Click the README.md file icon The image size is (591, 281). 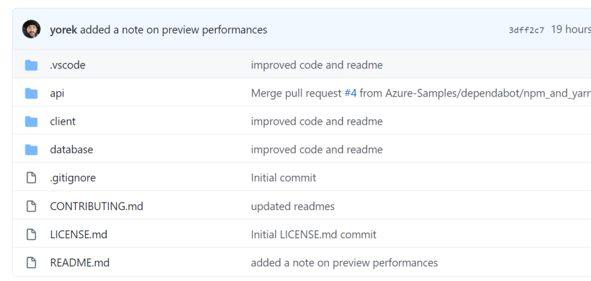(x=32, y=263)
